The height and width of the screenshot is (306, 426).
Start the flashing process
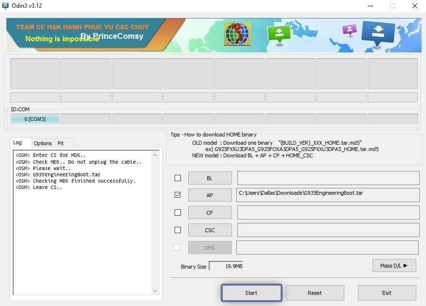251,293
